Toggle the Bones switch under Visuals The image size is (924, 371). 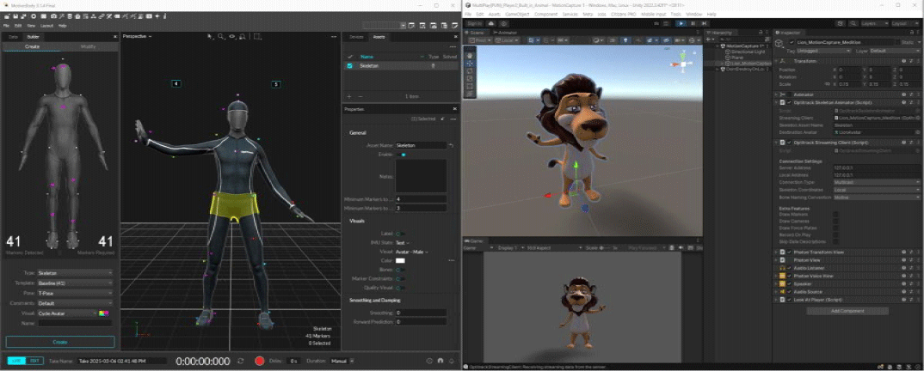400,270
